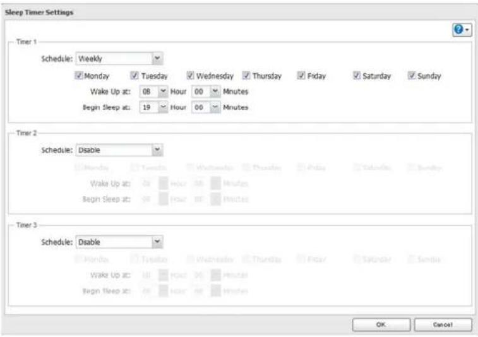Click the Sleep Timer Settings title
The height and width of the screenshot is (337, 478).
[39, 13]
